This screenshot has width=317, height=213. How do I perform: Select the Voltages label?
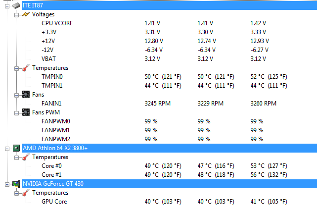[43, 14]
